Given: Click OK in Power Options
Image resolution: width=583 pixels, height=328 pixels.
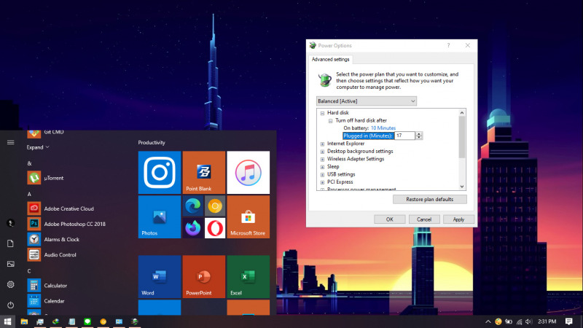Looking at the screenshot, I should (389, 219).
